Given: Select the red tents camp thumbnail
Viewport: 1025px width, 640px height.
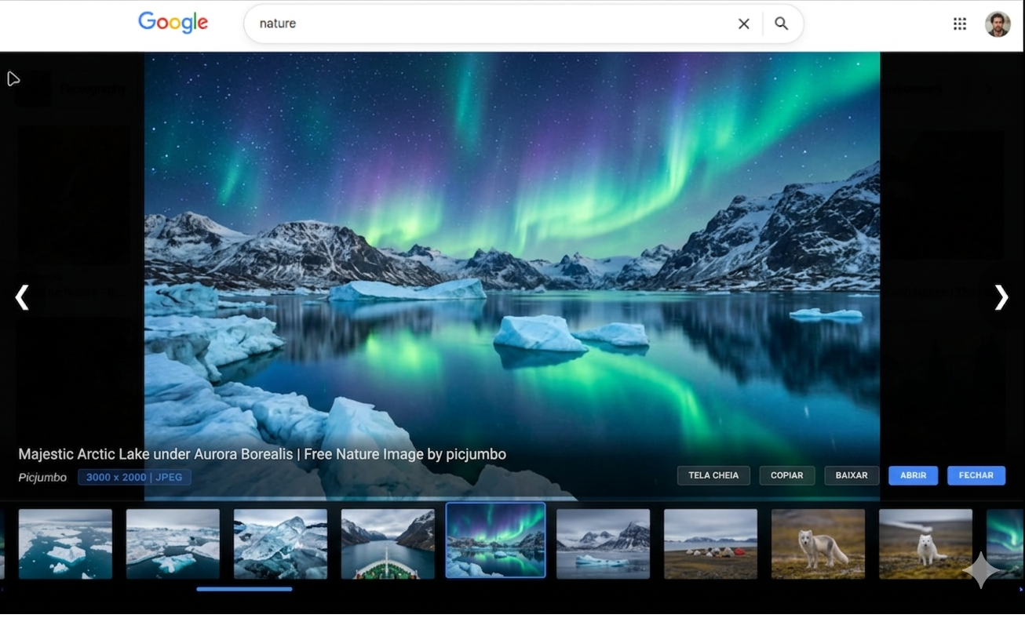Looking at the screenshot, I should (x=710, y=544).
